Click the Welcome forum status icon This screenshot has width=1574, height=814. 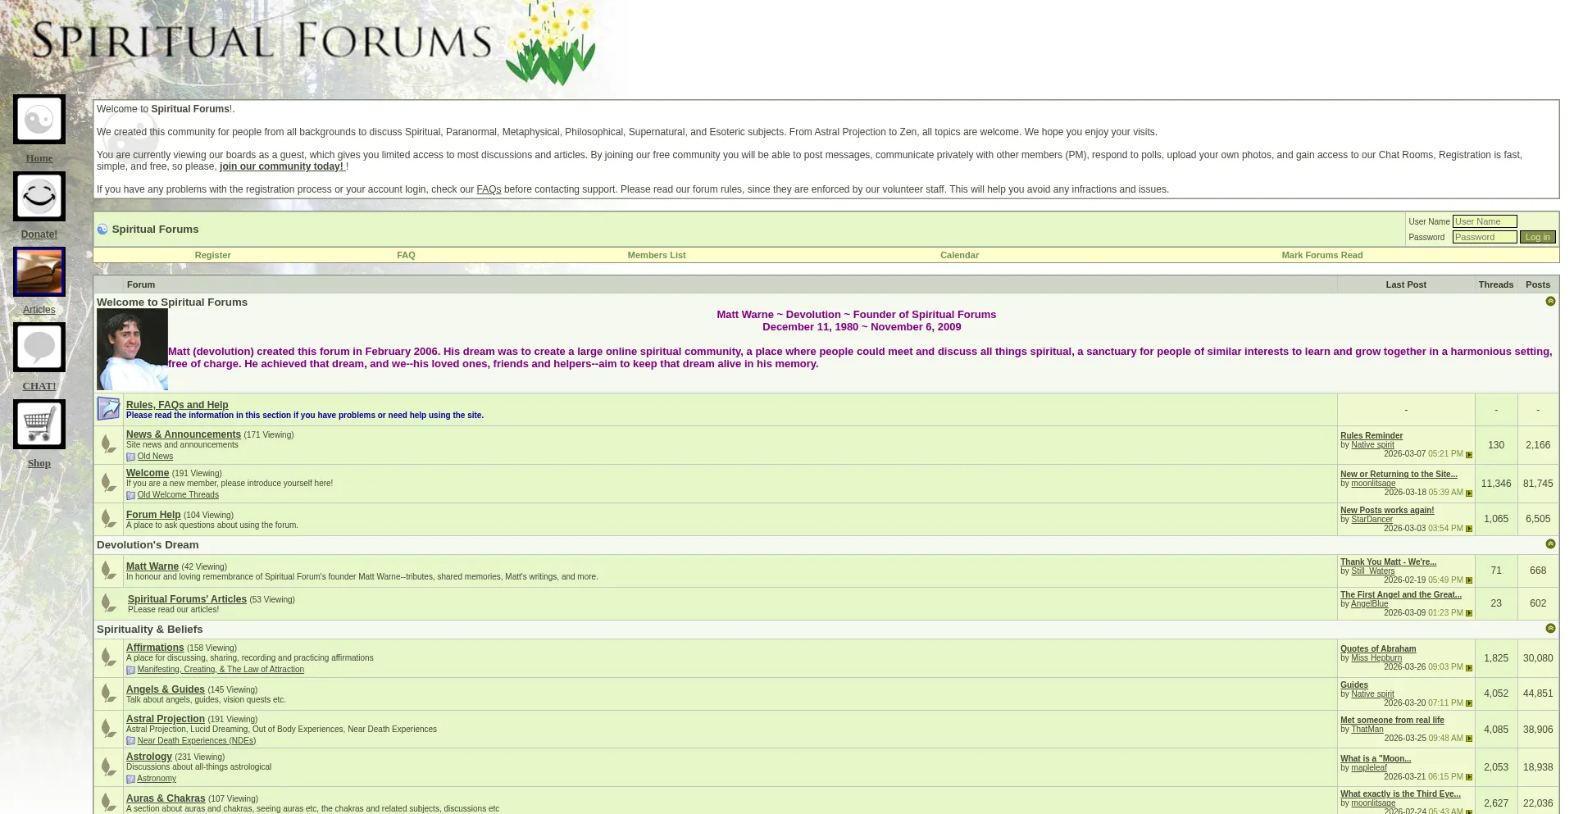(x=108, y=483)
